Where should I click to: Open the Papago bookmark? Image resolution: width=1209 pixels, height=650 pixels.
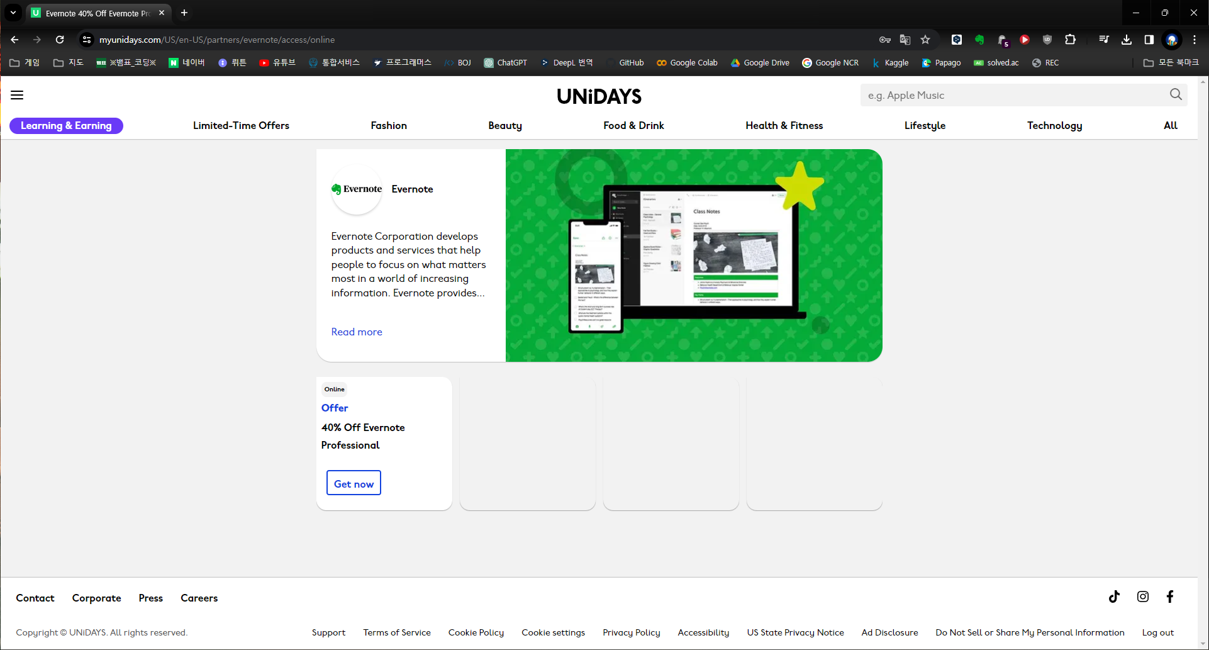[x=941, y=62]
